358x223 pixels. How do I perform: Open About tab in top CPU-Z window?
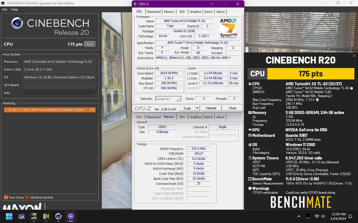point(220,12)
